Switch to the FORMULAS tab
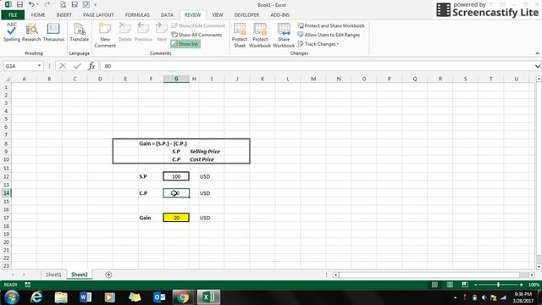542x305 pixels. point(137,15)
